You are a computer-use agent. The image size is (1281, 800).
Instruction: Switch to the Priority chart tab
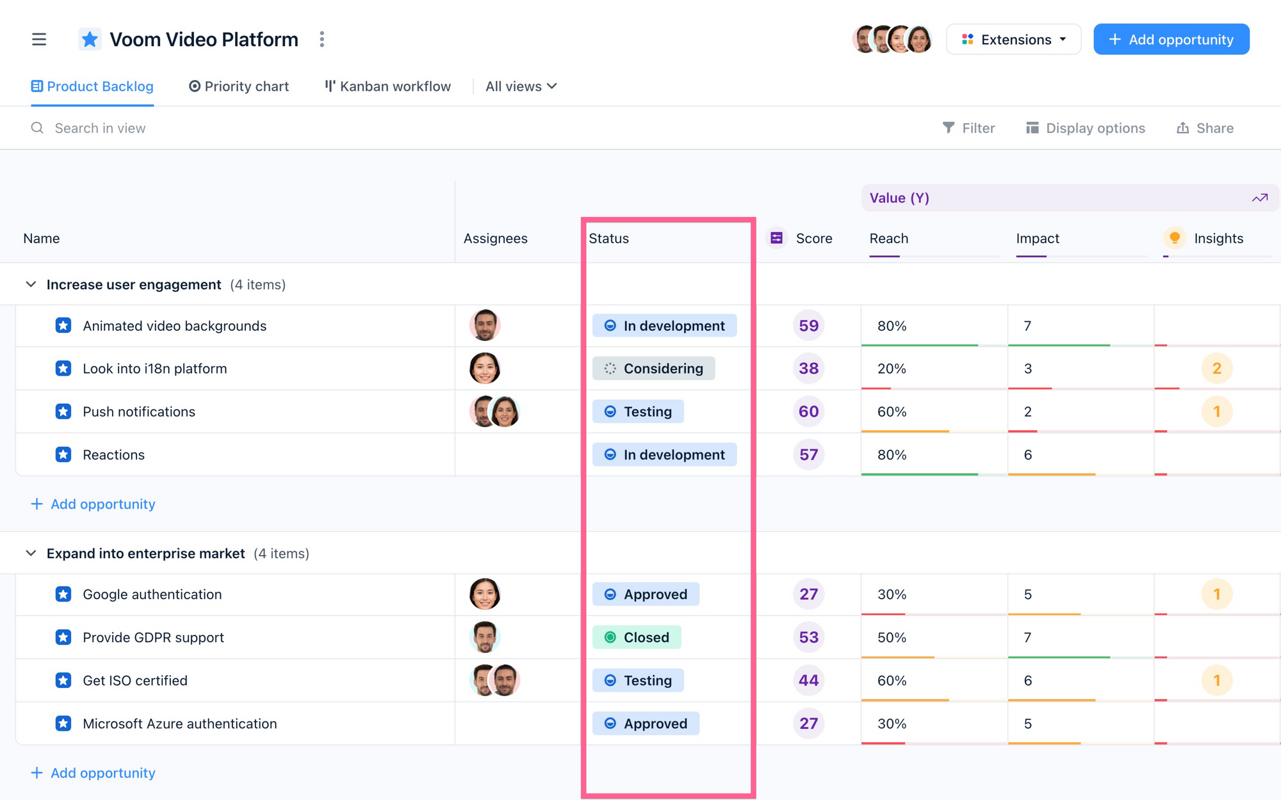click(239, 86)
